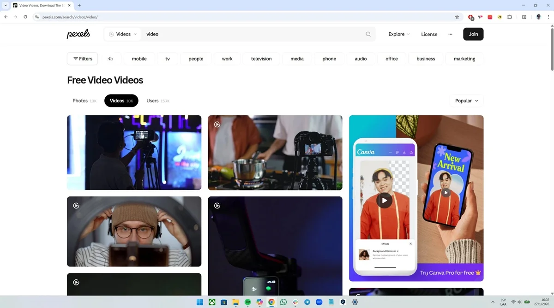Open the Popular sort dropdown
The width and height of the screenshot is (554, 308).
pos(466,101)
